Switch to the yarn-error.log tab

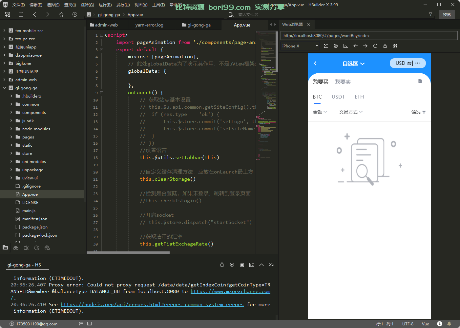149,25
